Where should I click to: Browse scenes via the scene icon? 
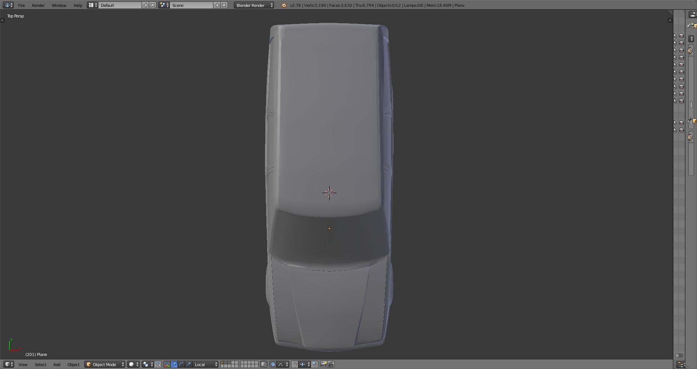(164, 5)
